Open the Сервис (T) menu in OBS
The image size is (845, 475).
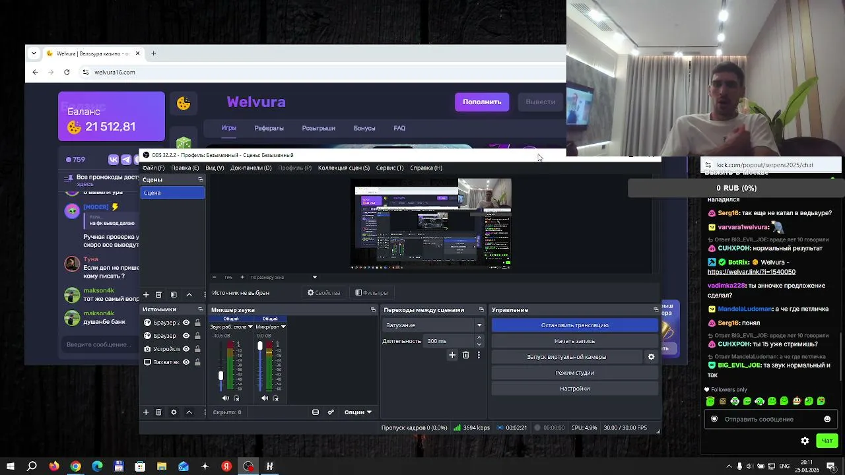pyautogui.click(x=389, y=168)
